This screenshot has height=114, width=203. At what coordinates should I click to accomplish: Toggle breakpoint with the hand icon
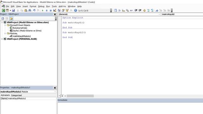[x=144, y=10]
